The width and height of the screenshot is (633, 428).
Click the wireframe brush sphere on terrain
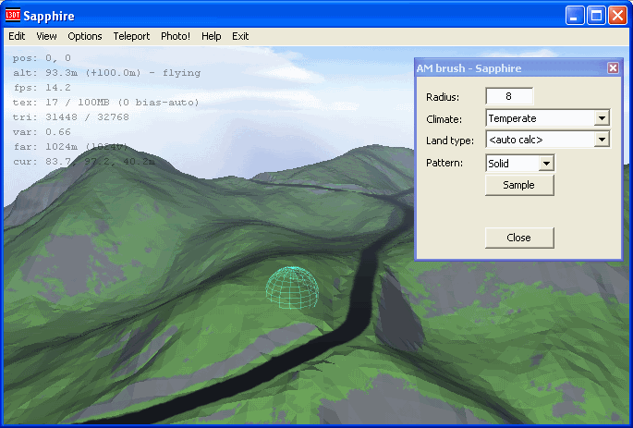point(292,287)
